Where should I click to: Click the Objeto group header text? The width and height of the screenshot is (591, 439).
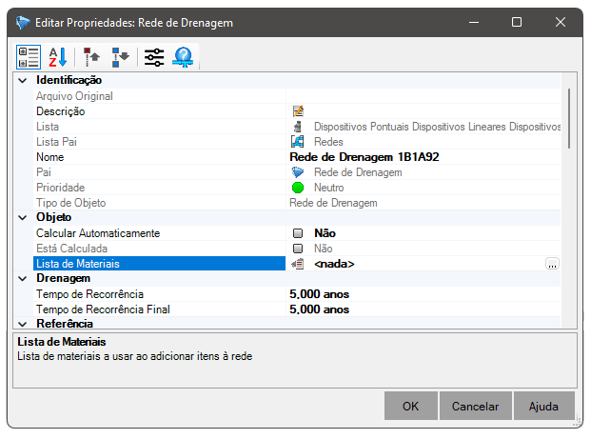pos(53,217)
